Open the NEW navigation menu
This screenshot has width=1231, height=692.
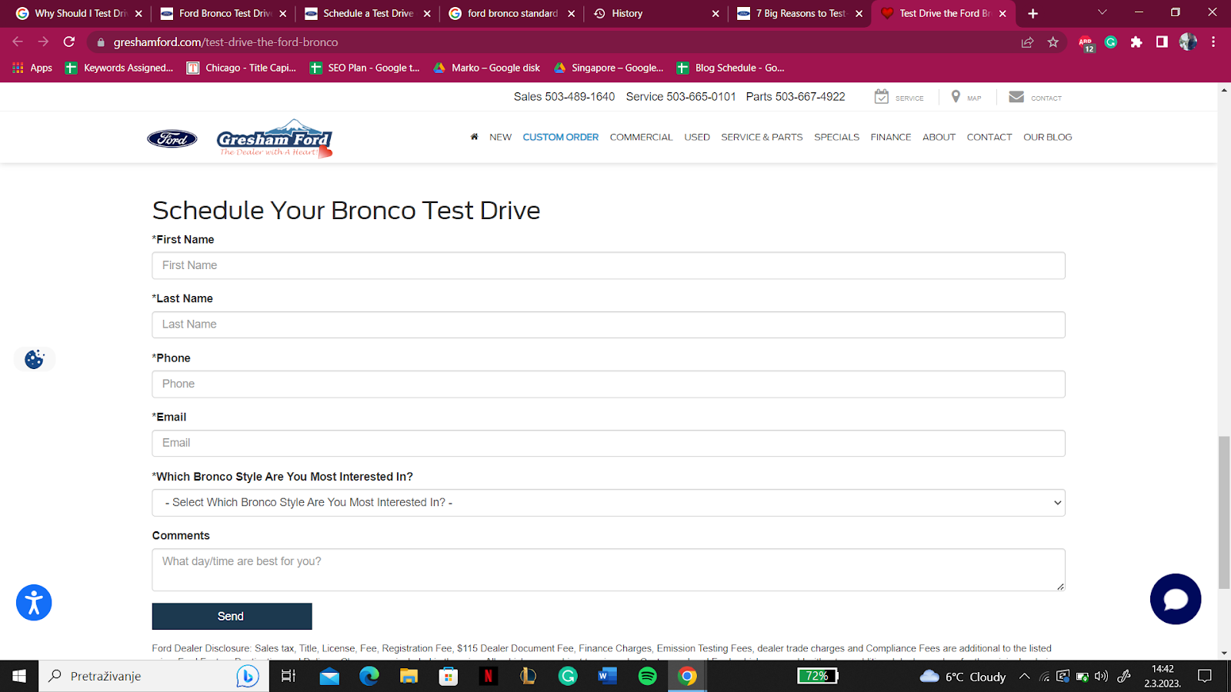(x=500, y=137)
